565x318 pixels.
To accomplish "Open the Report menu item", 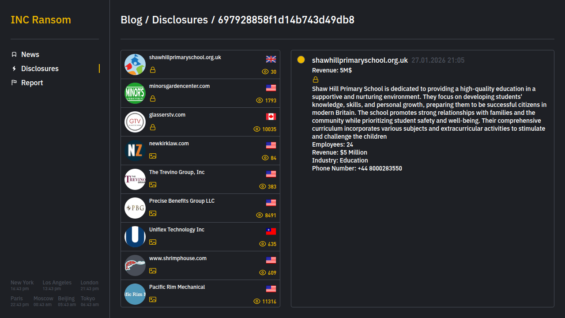I will 32,83.
